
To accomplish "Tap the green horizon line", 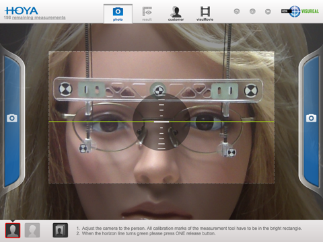I will coord(161,122).
